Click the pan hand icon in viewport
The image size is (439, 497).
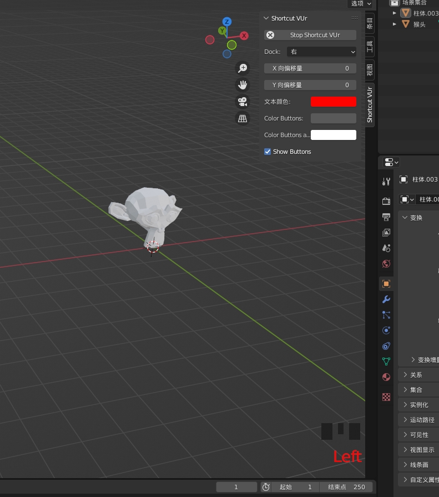(243, 85)
